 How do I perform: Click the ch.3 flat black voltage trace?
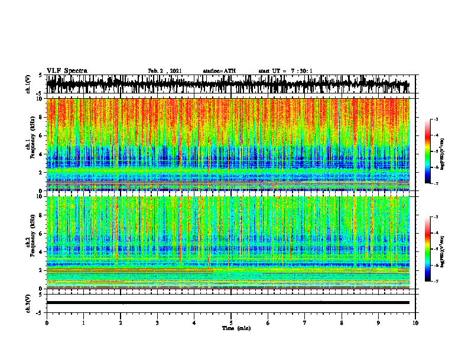click(x=227, y=303)
